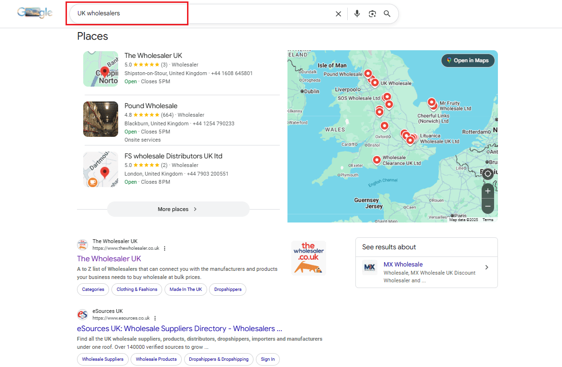Clear the search box with X icon
The width and height of the screenshot is (562, 367).
click(x=338, y=14)
